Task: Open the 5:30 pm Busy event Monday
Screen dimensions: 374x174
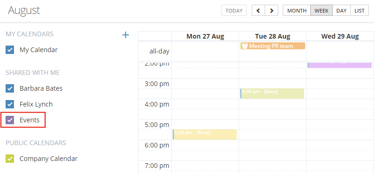Action: click(205, 134)
